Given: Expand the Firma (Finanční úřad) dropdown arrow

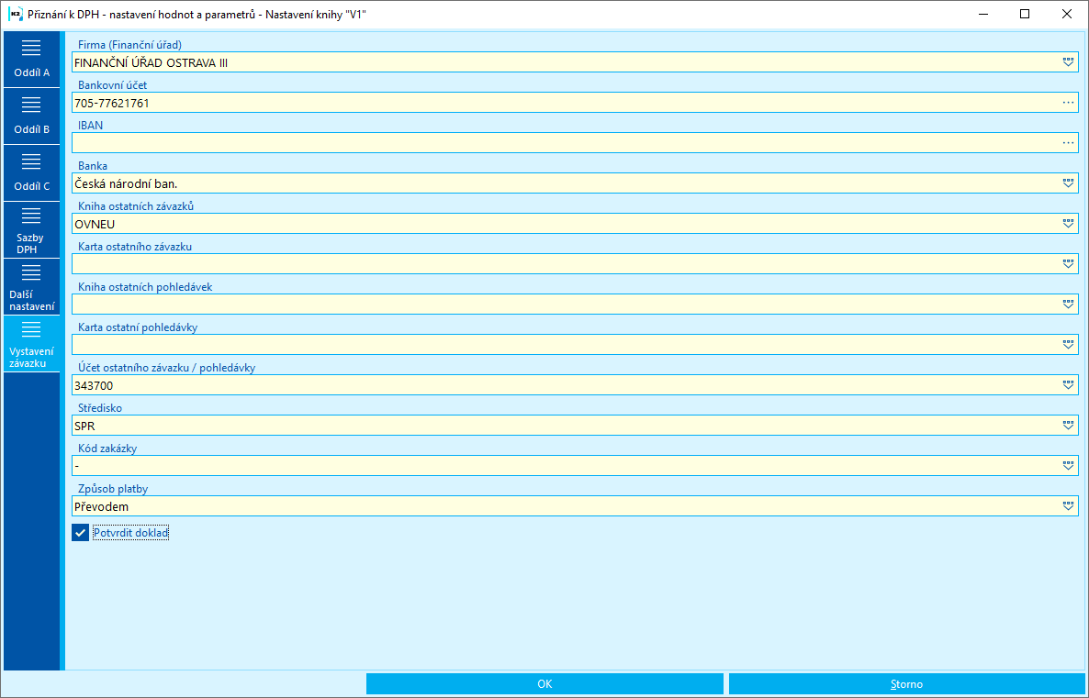Looking at the screenshot, I should click(1068, 62).
